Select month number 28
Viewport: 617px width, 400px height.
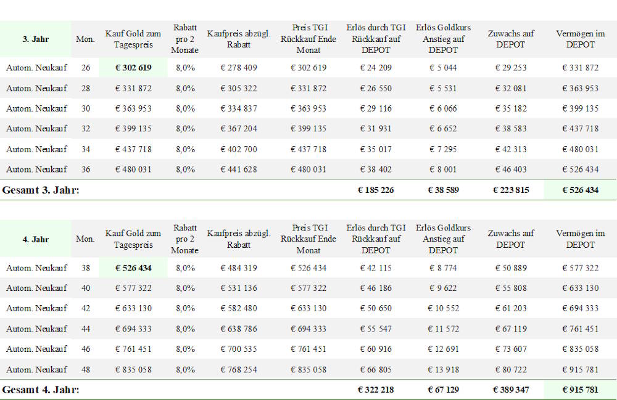[x=86, y=88]
